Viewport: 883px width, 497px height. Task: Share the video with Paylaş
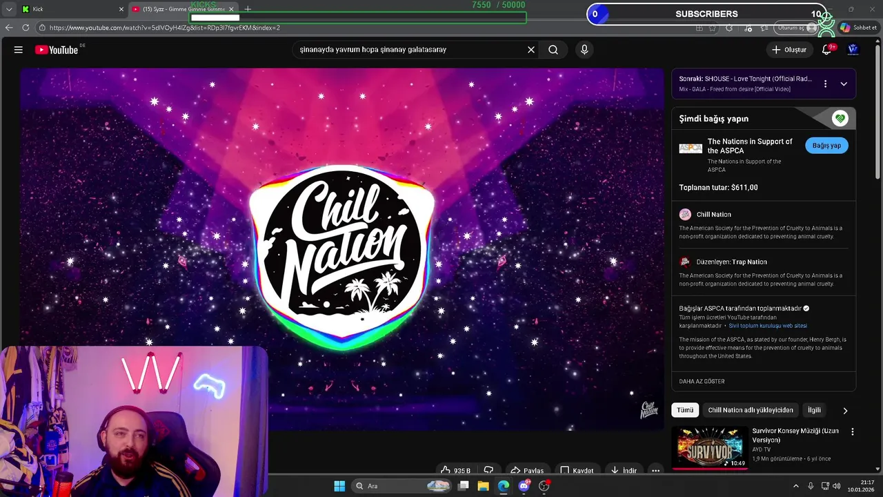(526, 470)
